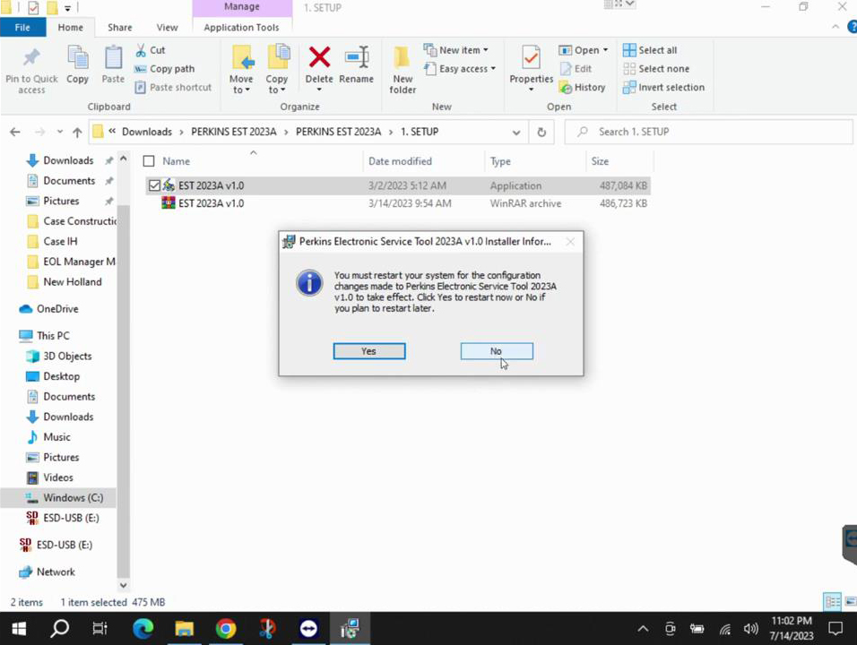The width and height of the screenshot is (857, 645).
Task: Click Yes to restart the system now
Action: click(x=369, y=351)
